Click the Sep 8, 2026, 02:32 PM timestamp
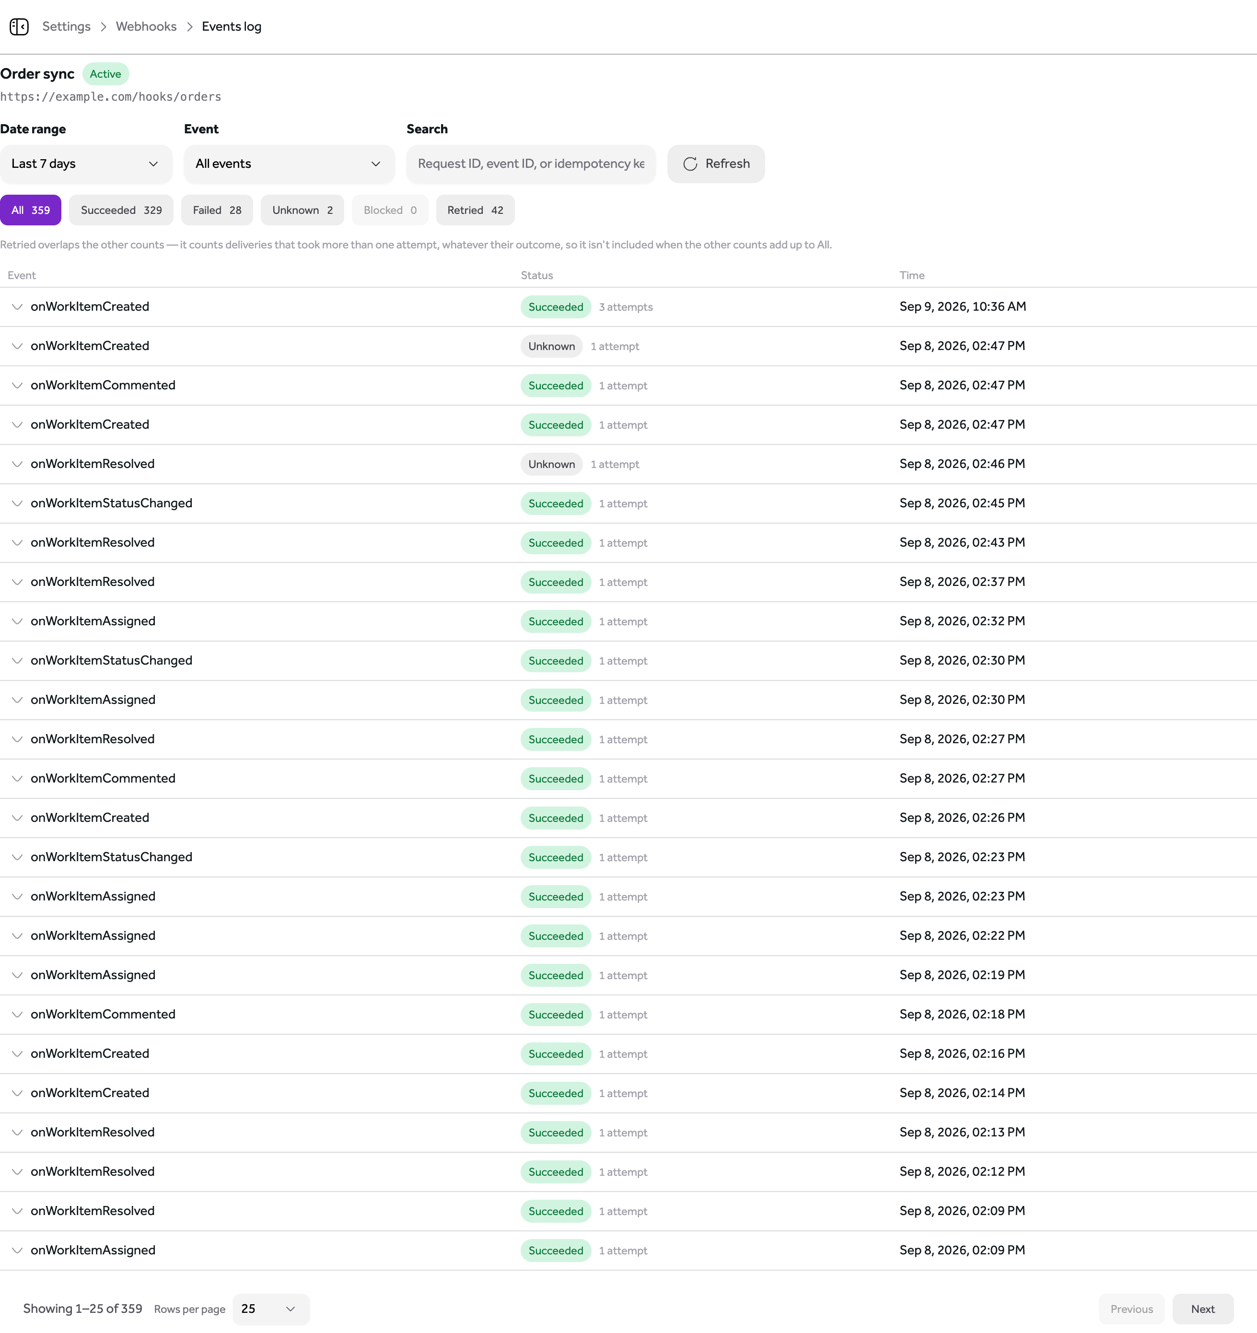Viewport: 1257px width, 1333px height. click(x=962, y=621)
